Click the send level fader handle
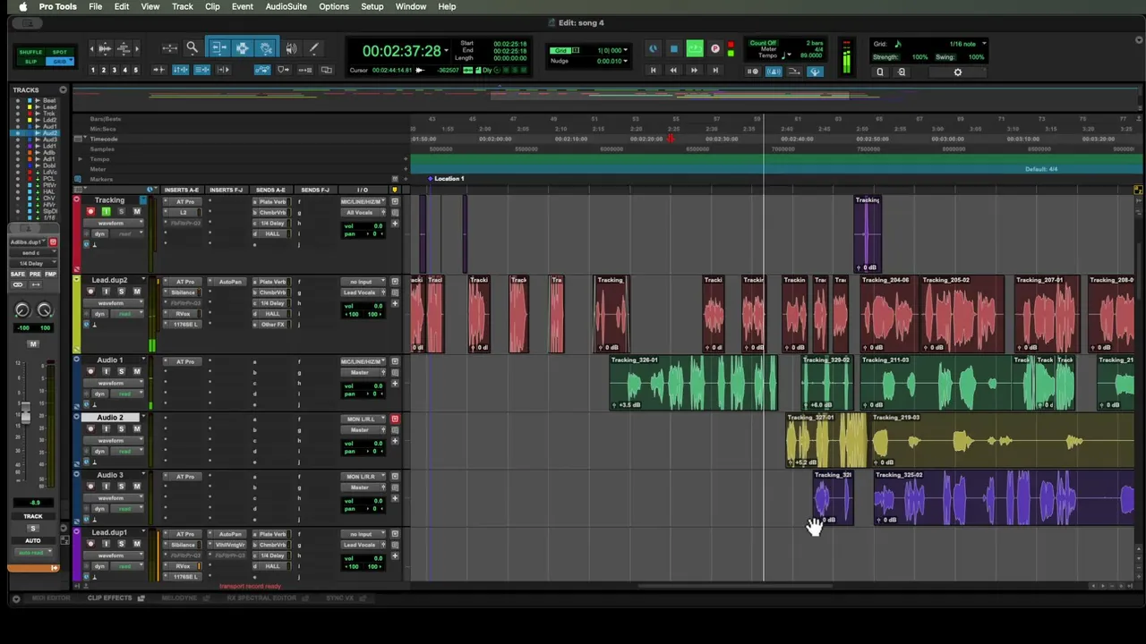The image size is (1146, 644). click(25, 414)
